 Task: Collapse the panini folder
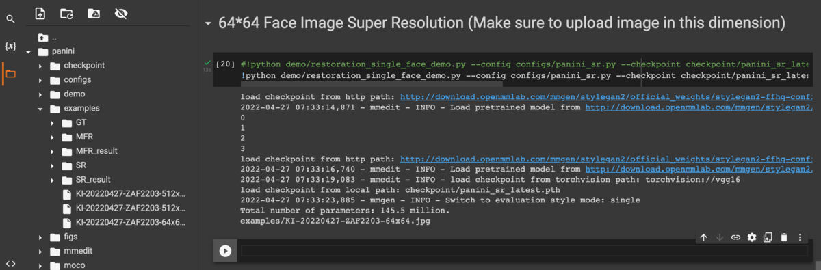[x=28, y=51]
